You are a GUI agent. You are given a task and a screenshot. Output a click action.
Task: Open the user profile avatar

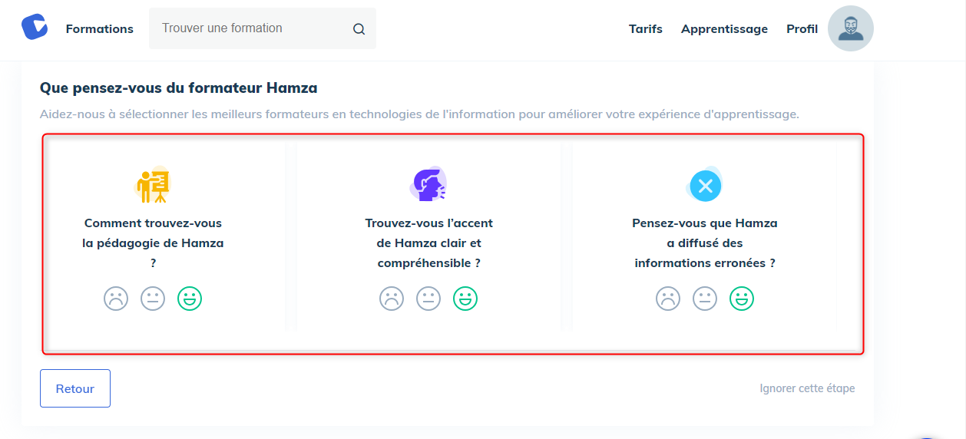tap(851, 28)
